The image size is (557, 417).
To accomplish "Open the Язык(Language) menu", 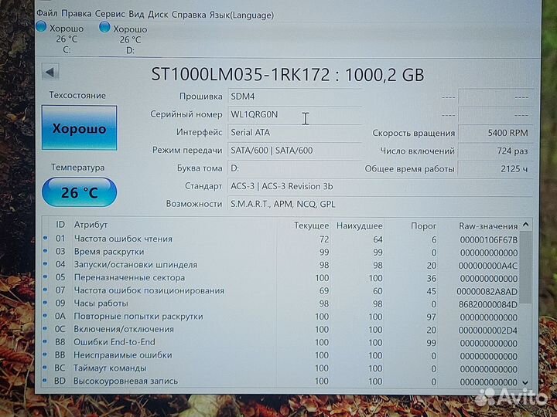I will point(241,15).
